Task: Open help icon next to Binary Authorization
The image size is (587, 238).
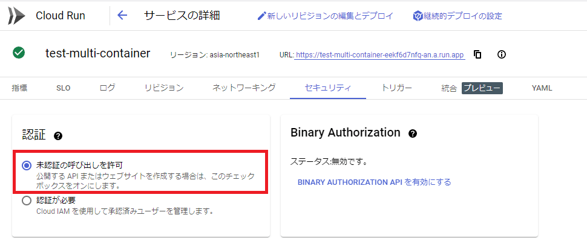Action: click(x=413, y=133)
